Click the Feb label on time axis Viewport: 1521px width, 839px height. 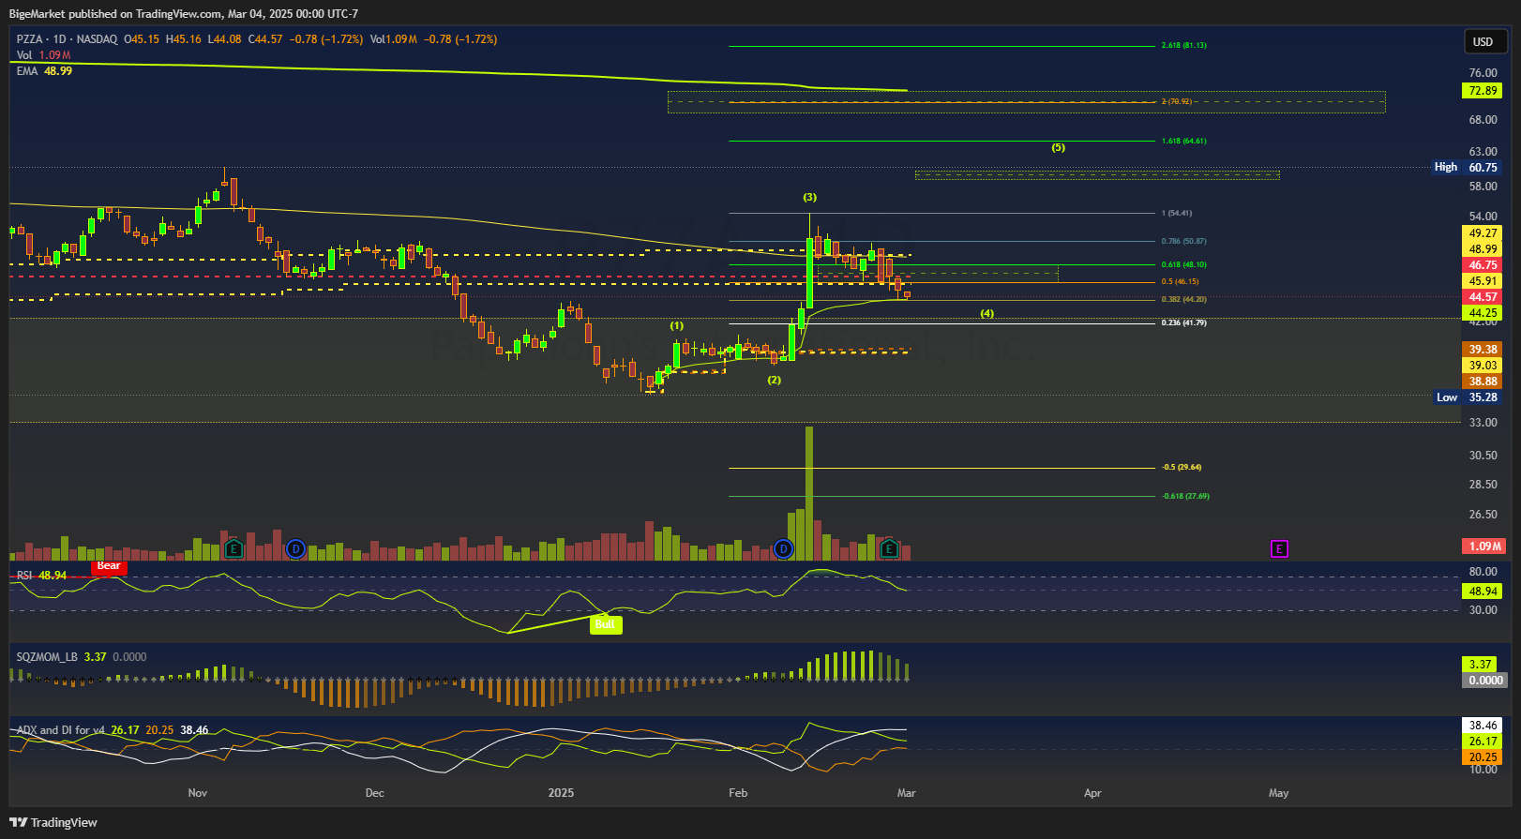[x=738, y=793]
